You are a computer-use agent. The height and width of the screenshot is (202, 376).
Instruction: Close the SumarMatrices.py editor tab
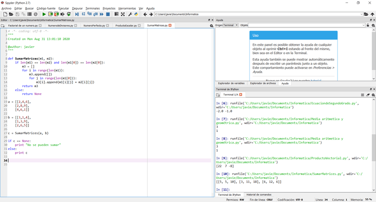(x=170, y=26)
